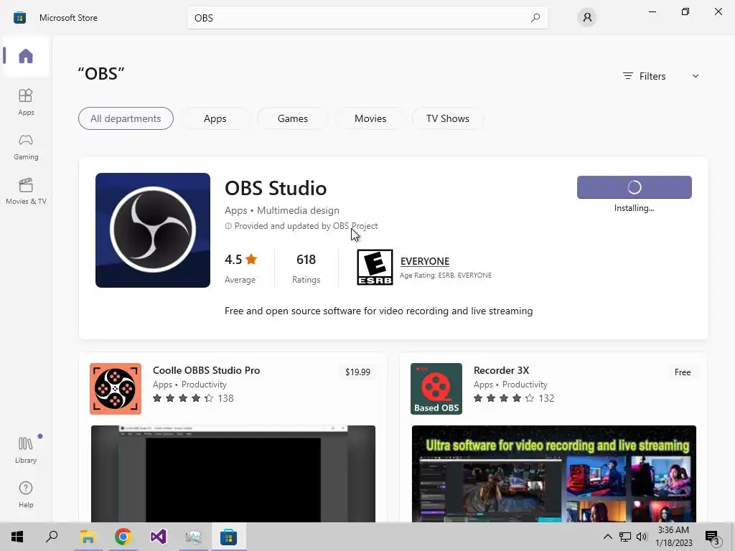Image resolution: width=735 pixels, height=551 pixels.
Task: Click the ESRB Everyone rating badge
Action: (375, 268)
